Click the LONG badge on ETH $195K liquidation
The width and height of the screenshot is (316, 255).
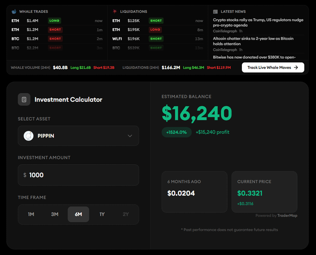coord(155,30)
